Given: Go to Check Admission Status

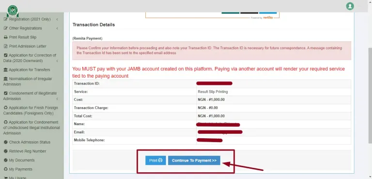Looking at the screenshot, I should coord(30,142).
